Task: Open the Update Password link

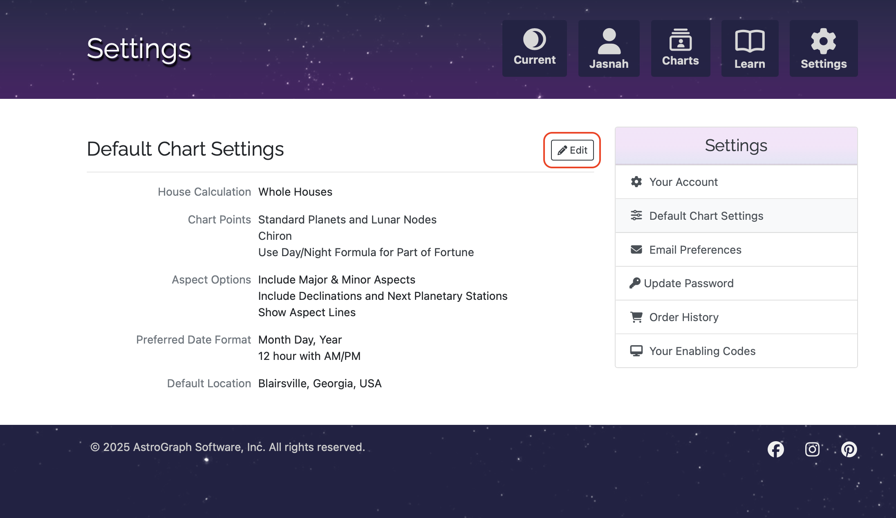Action: pos(689,283)
